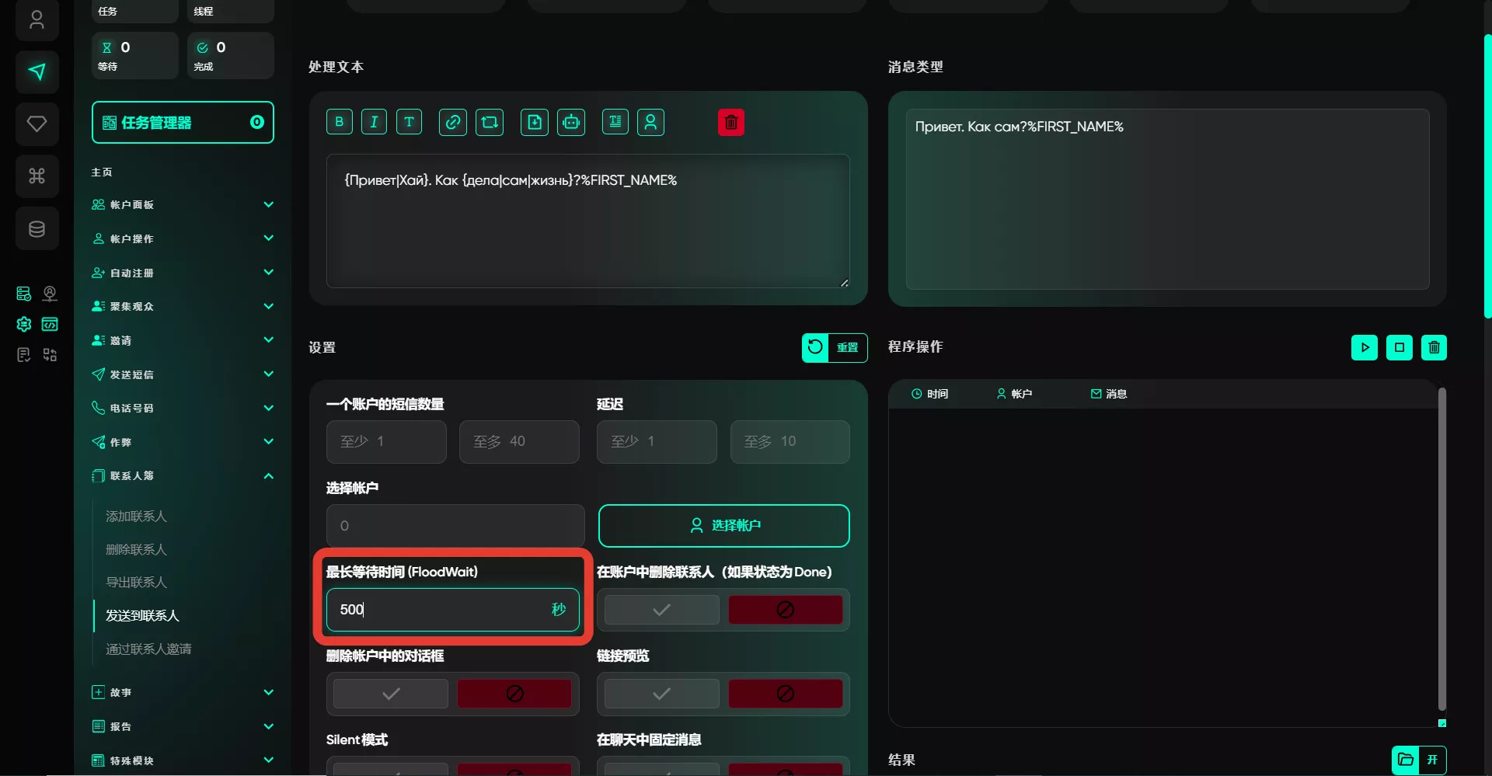This screenshot has height=776, width=1492.
Task: Expand the 帐户面板 menu section
Action: [x=183, y=205]
